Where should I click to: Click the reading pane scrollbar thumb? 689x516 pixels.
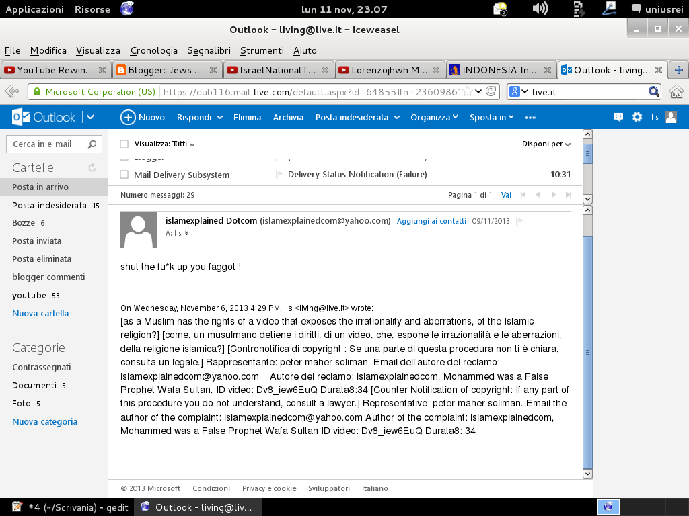587,352
